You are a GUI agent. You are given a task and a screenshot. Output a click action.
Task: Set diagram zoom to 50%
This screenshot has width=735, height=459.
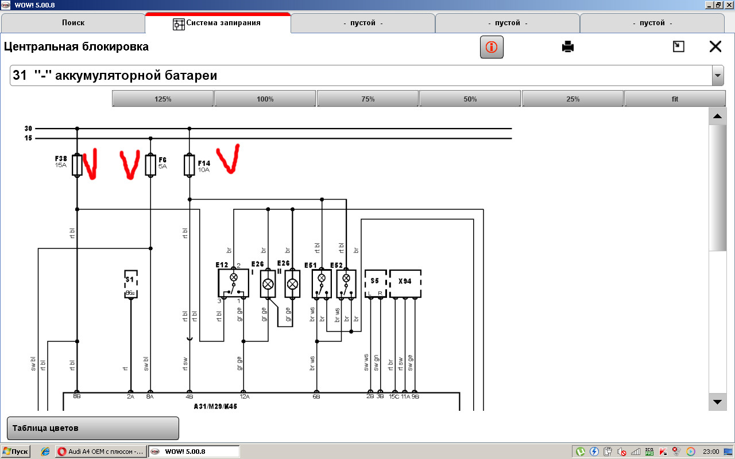point(470,99)
